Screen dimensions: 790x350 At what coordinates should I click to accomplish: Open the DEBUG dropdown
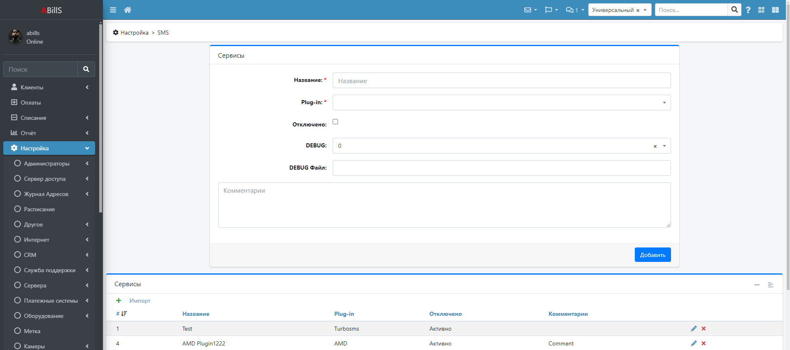point(501,146)
